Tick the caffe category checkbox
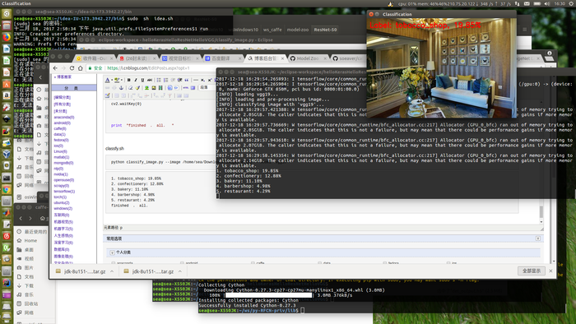 tap(253, 263)
